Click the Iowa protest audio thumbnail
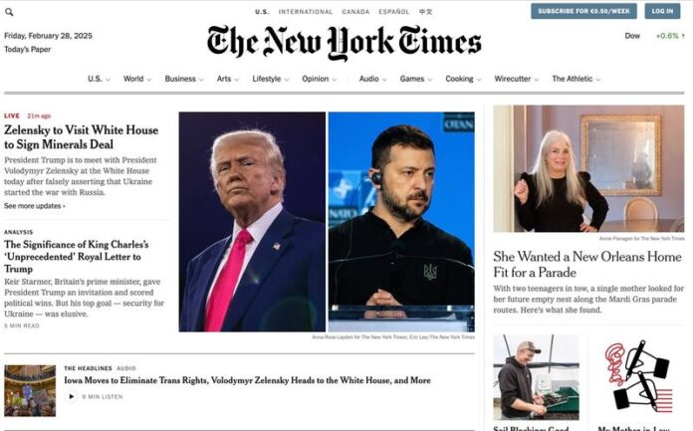 (x=30, y=391)
